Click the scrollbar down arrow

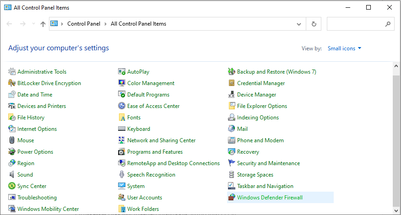click(x=396, y=211)
